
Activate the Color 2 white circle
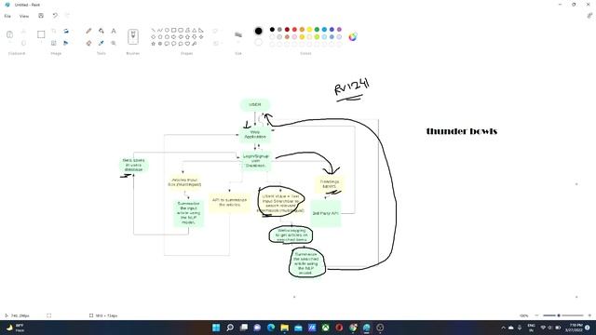pos(259,42)
